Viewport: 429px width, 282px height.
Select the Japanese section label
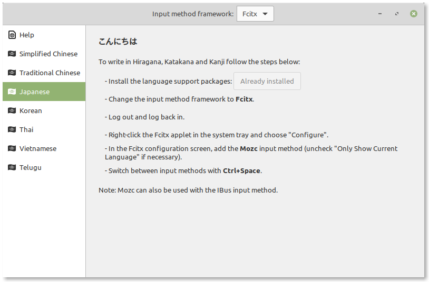point(34,92)
